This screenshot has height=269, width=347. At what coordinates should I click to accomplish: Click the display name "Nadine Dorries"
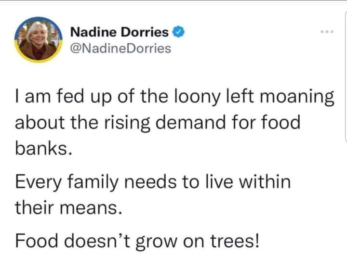(120, 33)
